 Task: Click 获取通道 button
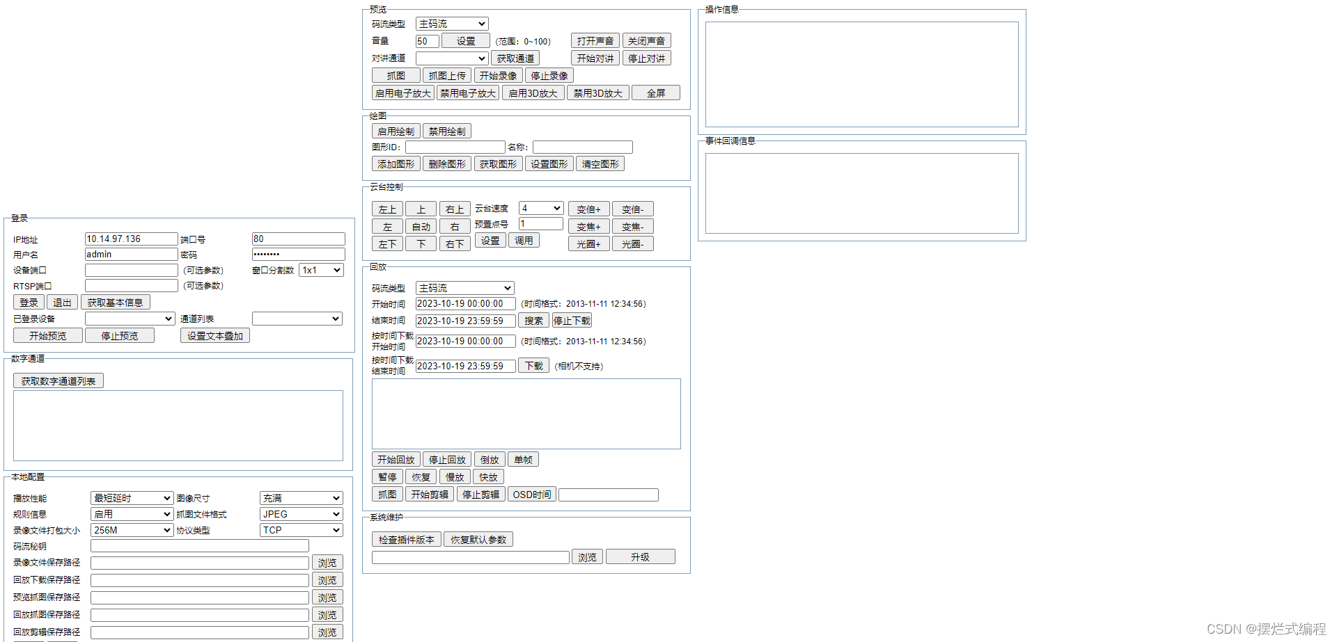[515, 58]
